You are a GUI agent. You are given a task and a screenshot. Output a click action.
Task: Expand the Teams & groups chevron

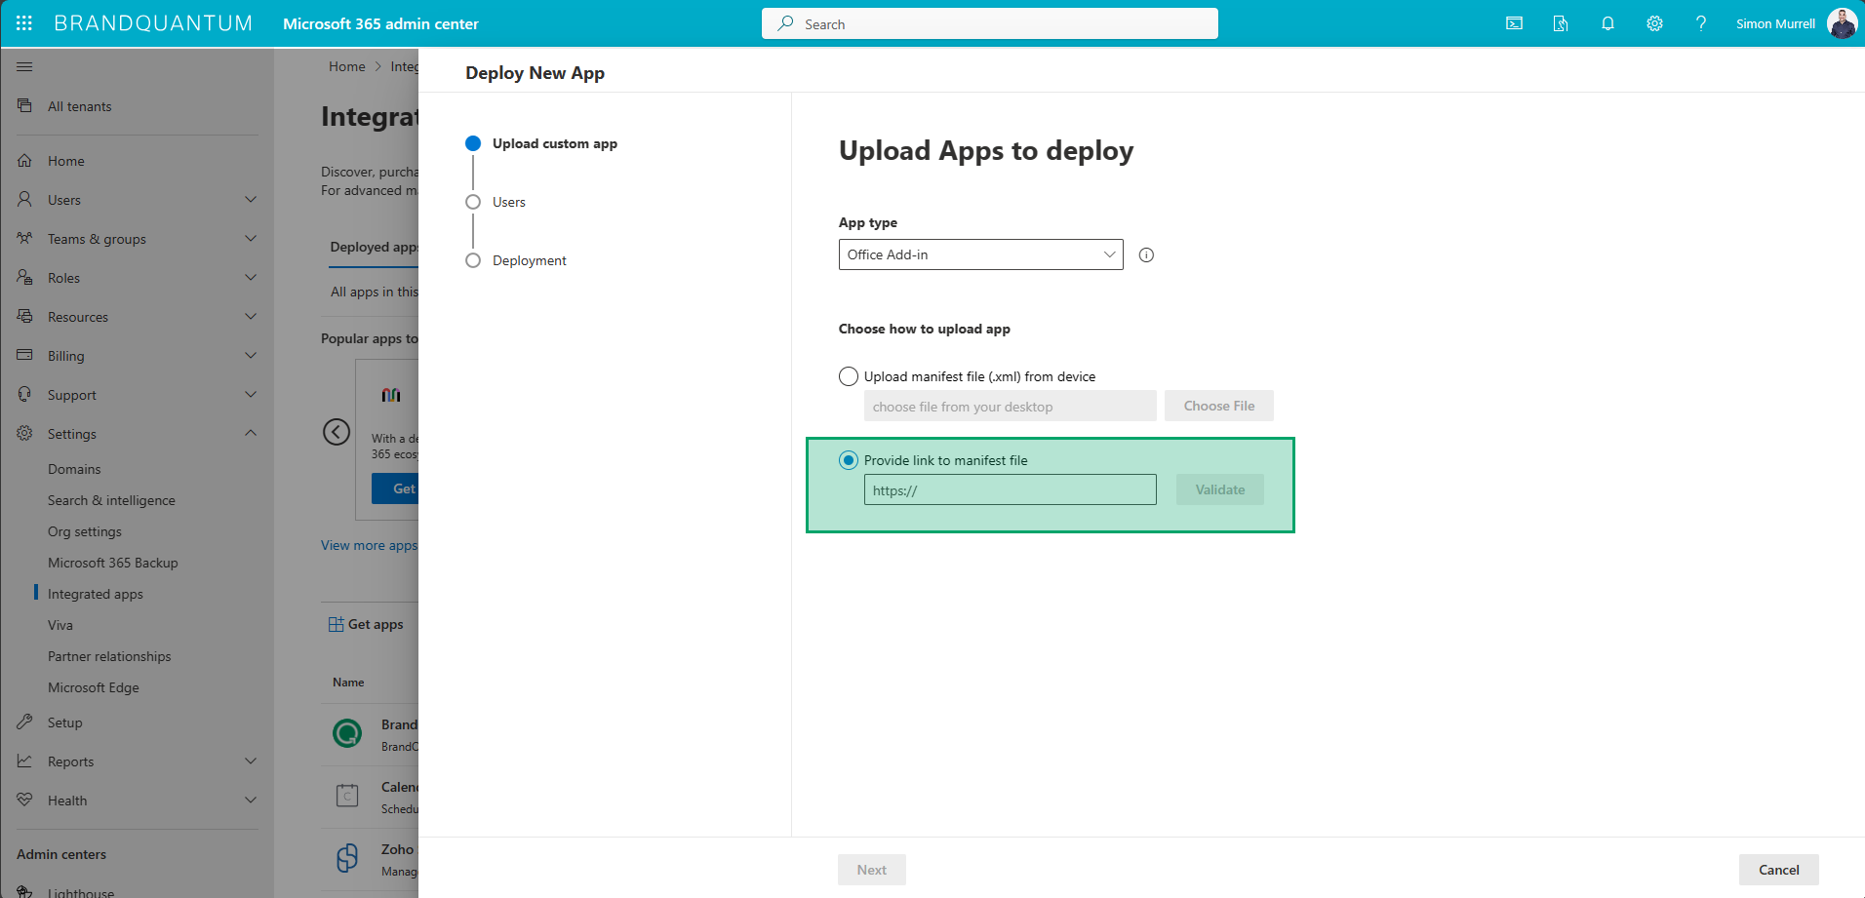(x=251, y=238)
